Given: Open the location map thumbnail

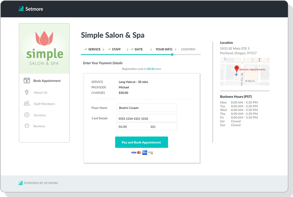Looking at the screenshot, I should point(245,72).
